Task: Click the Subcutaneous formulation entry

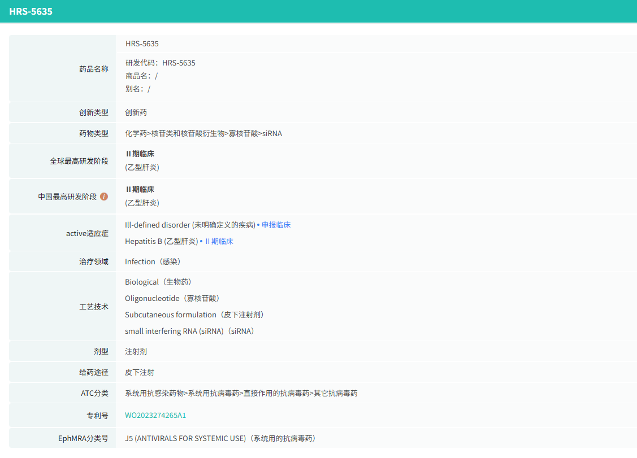Action: pyautogui.click(x=194, y=315)
